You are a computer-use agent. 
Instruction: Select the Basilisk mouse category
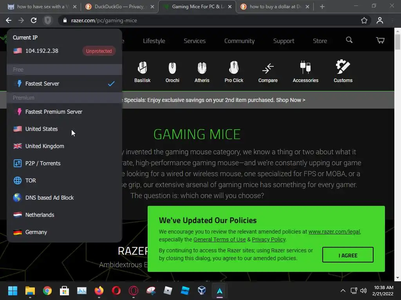(x=143, y=72)
